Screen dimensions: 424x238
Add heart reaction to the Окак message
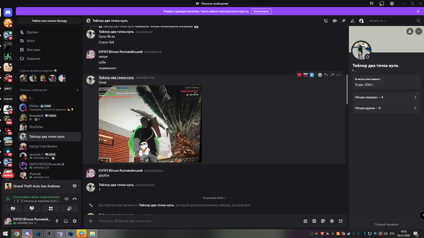[299, 75]
